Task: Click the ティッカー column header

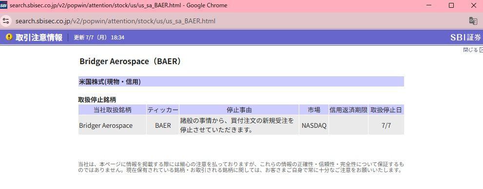Action: pyautogui.click(x=163, y=110)
